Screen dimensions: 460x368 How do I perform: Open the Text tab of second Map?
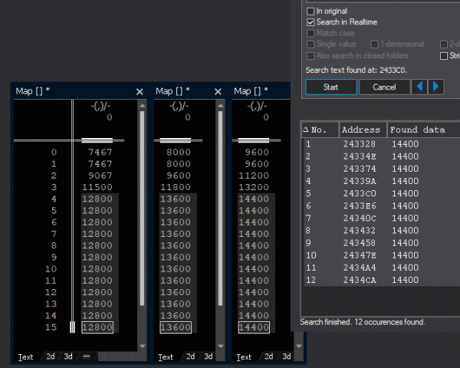(x=166, y=356)
